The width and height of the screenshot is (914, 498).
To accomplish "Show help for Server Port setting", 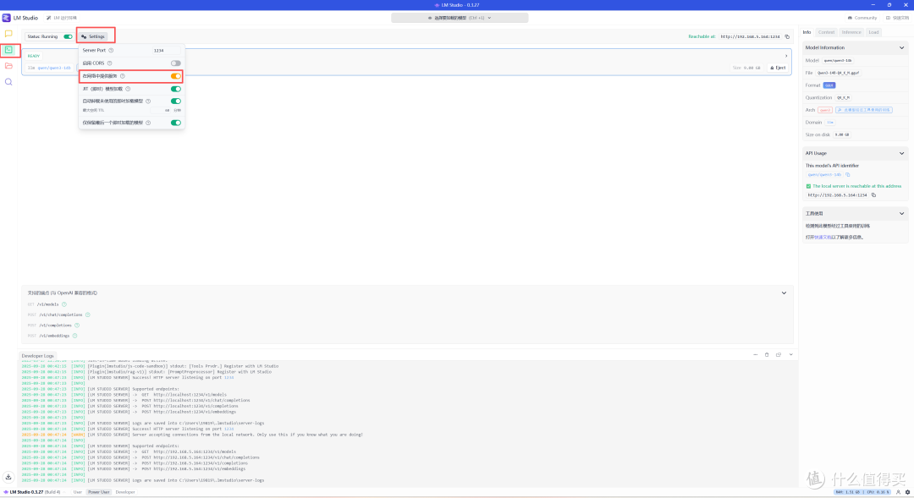I will click(111, 51).
